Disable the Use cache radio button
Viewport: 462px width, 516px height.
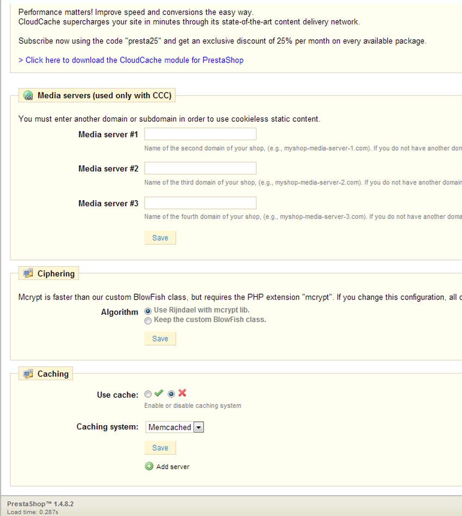[x=171, y=394]
